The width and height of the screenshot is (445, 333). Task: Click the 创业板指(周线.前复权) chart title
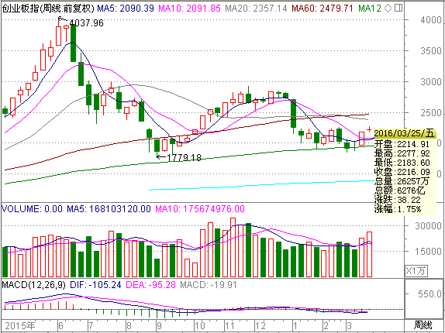48,9
